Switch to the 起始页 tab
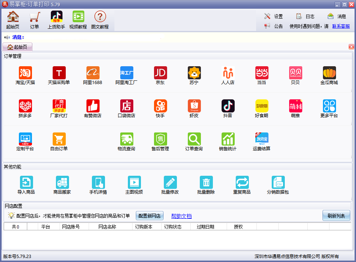The width and height of the screenshot is (356, 262). pyautogui.click(x=17, y=47)
